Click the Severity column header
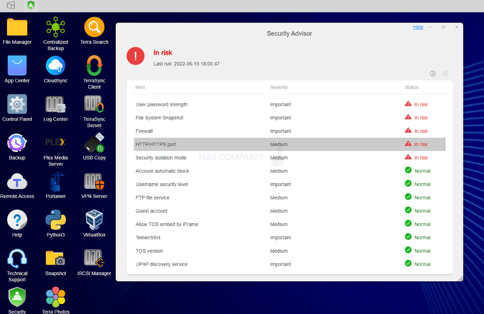484x314 pixels. 279,87
